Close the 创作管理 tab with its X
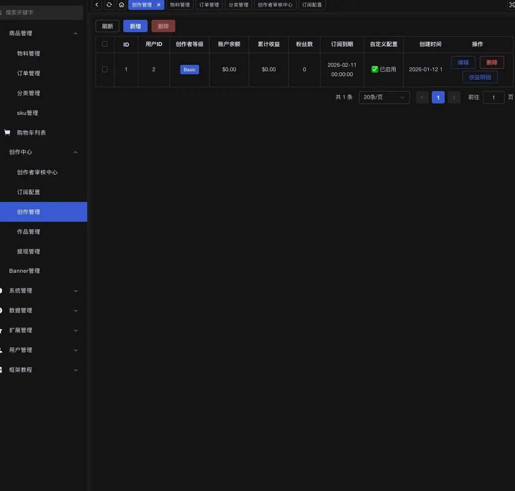This screenshot has width=515, height=491. tap(158, 5)
